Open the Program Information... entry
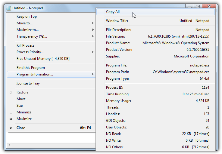Screen dimensions: 222x154 [35, 74]
